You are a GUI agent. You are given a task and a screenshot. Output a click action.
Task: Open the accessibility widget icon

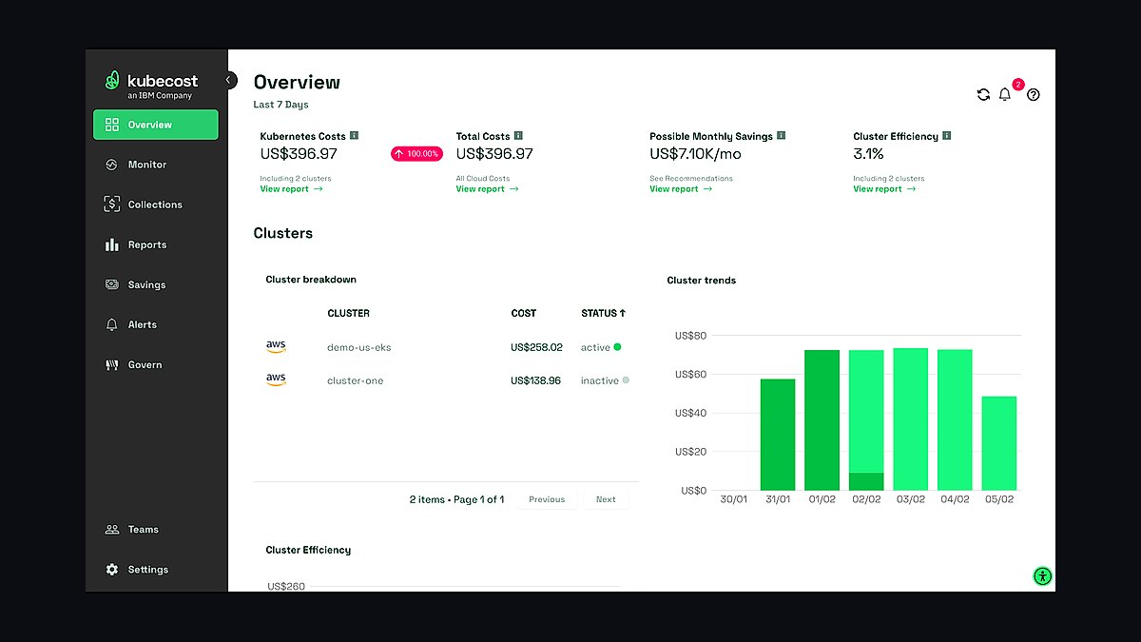click(x=1043, y=575)
